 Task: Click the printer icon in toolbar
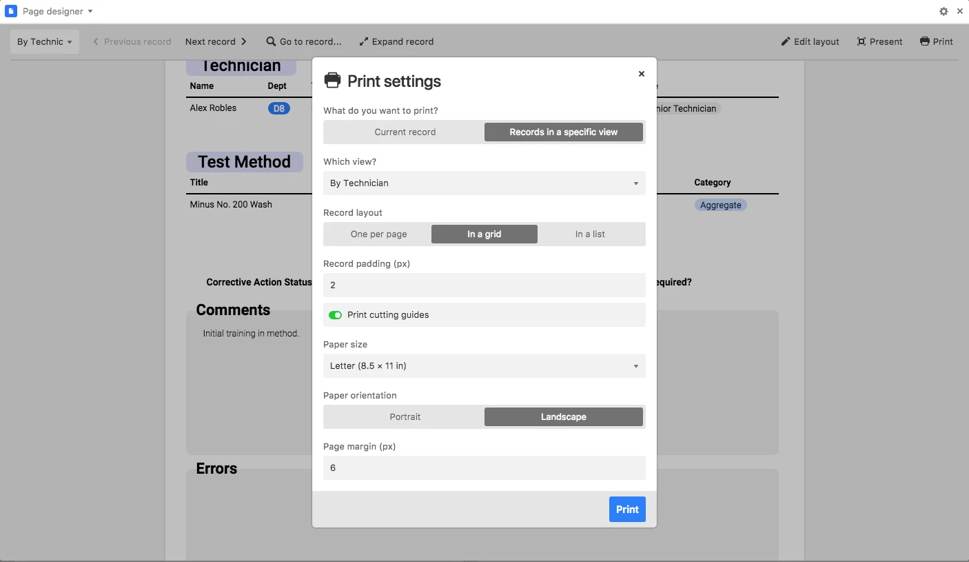925,41
